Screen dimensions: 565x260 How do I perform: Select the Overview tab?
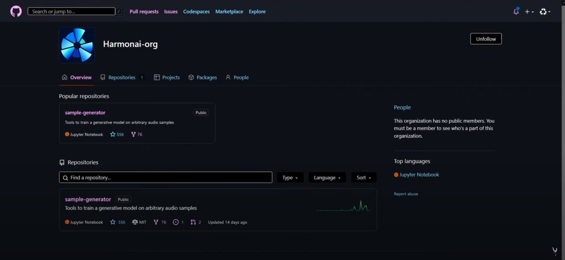77,77
